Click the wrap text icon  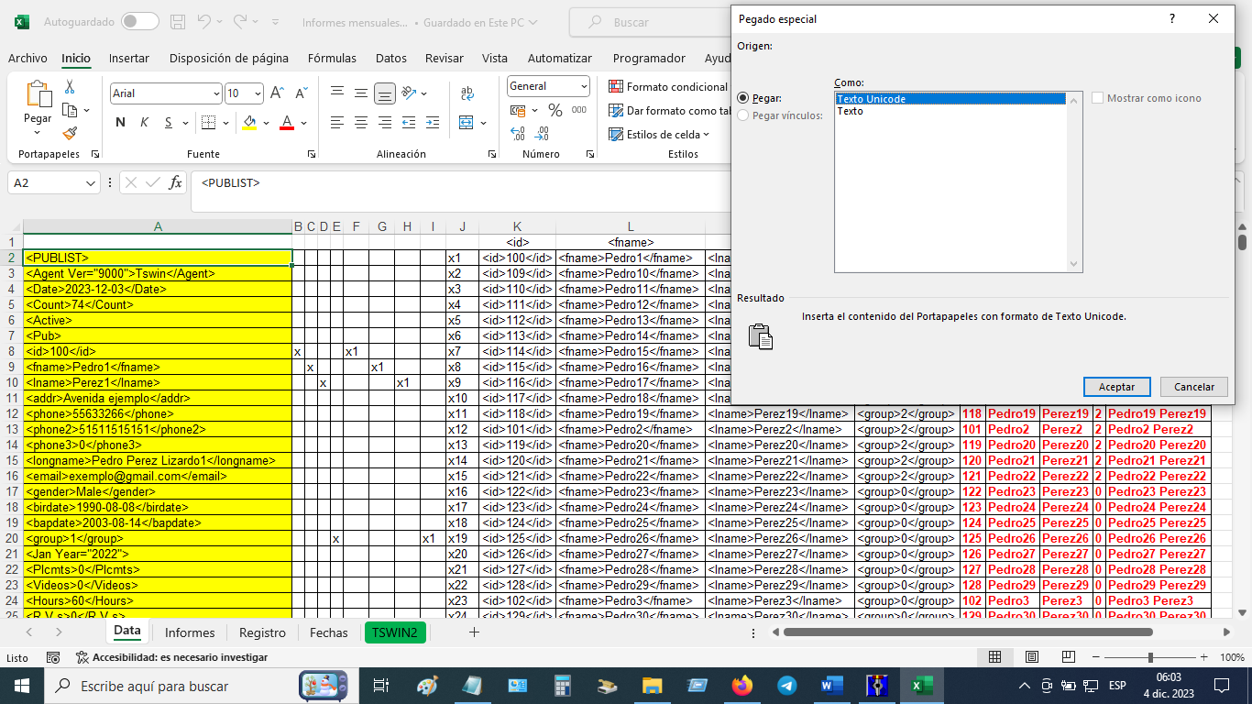[x=467, y=93]
